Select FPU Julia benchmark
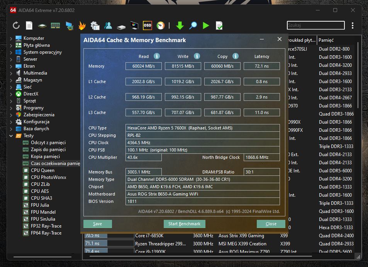 coord(40,205)
